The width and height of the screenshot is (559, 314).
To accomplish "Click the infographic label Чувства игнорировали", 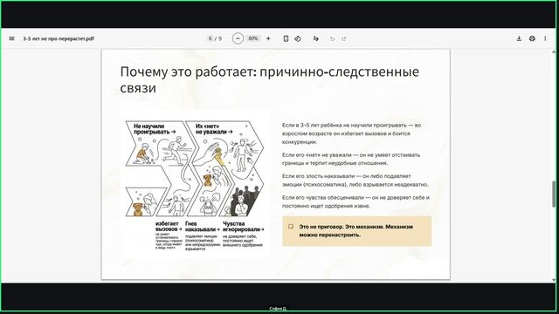I will click(244, 227).
